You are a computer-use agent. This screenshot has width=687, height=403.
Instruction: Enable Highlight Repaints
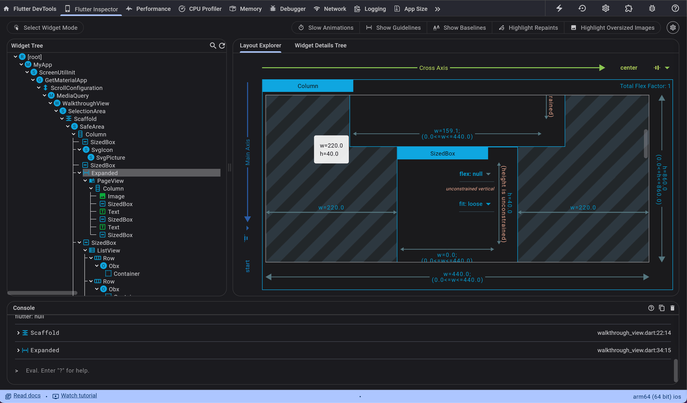pos(528,27)
